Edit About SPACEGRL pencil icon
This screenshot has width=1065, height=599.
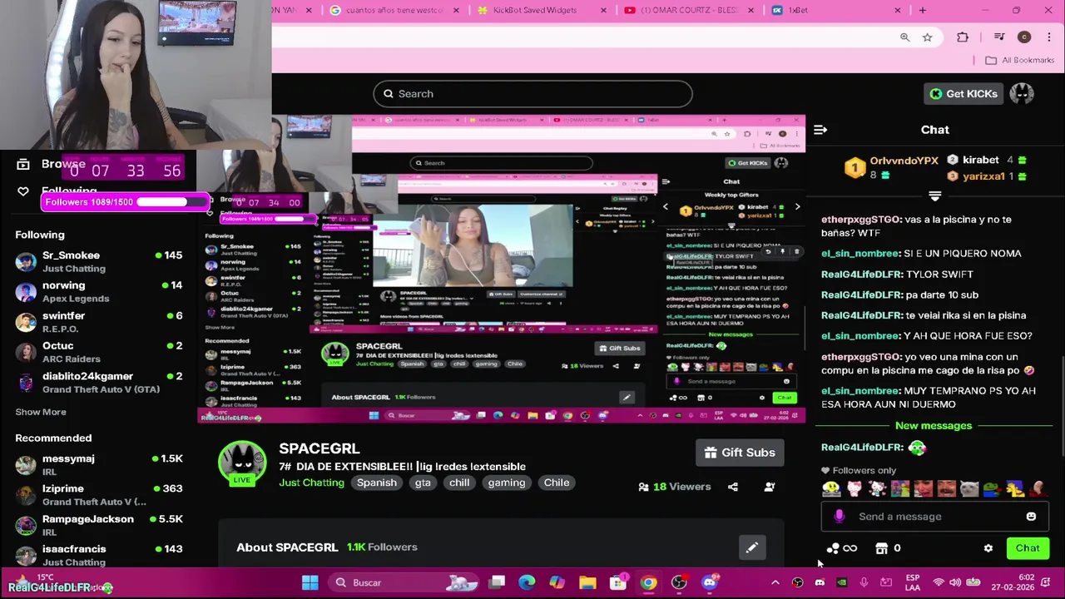coord(751,547)
